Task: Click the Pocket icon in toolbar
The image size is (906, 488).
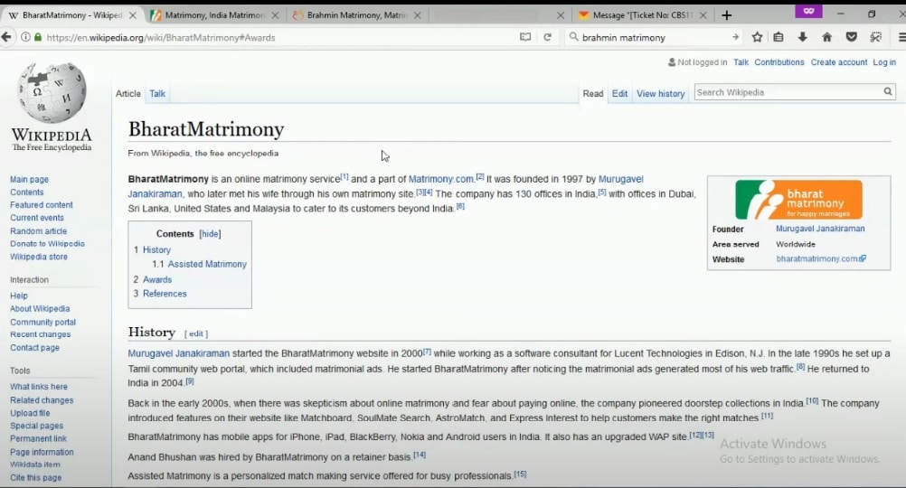Action: click(x=851, y=37)
